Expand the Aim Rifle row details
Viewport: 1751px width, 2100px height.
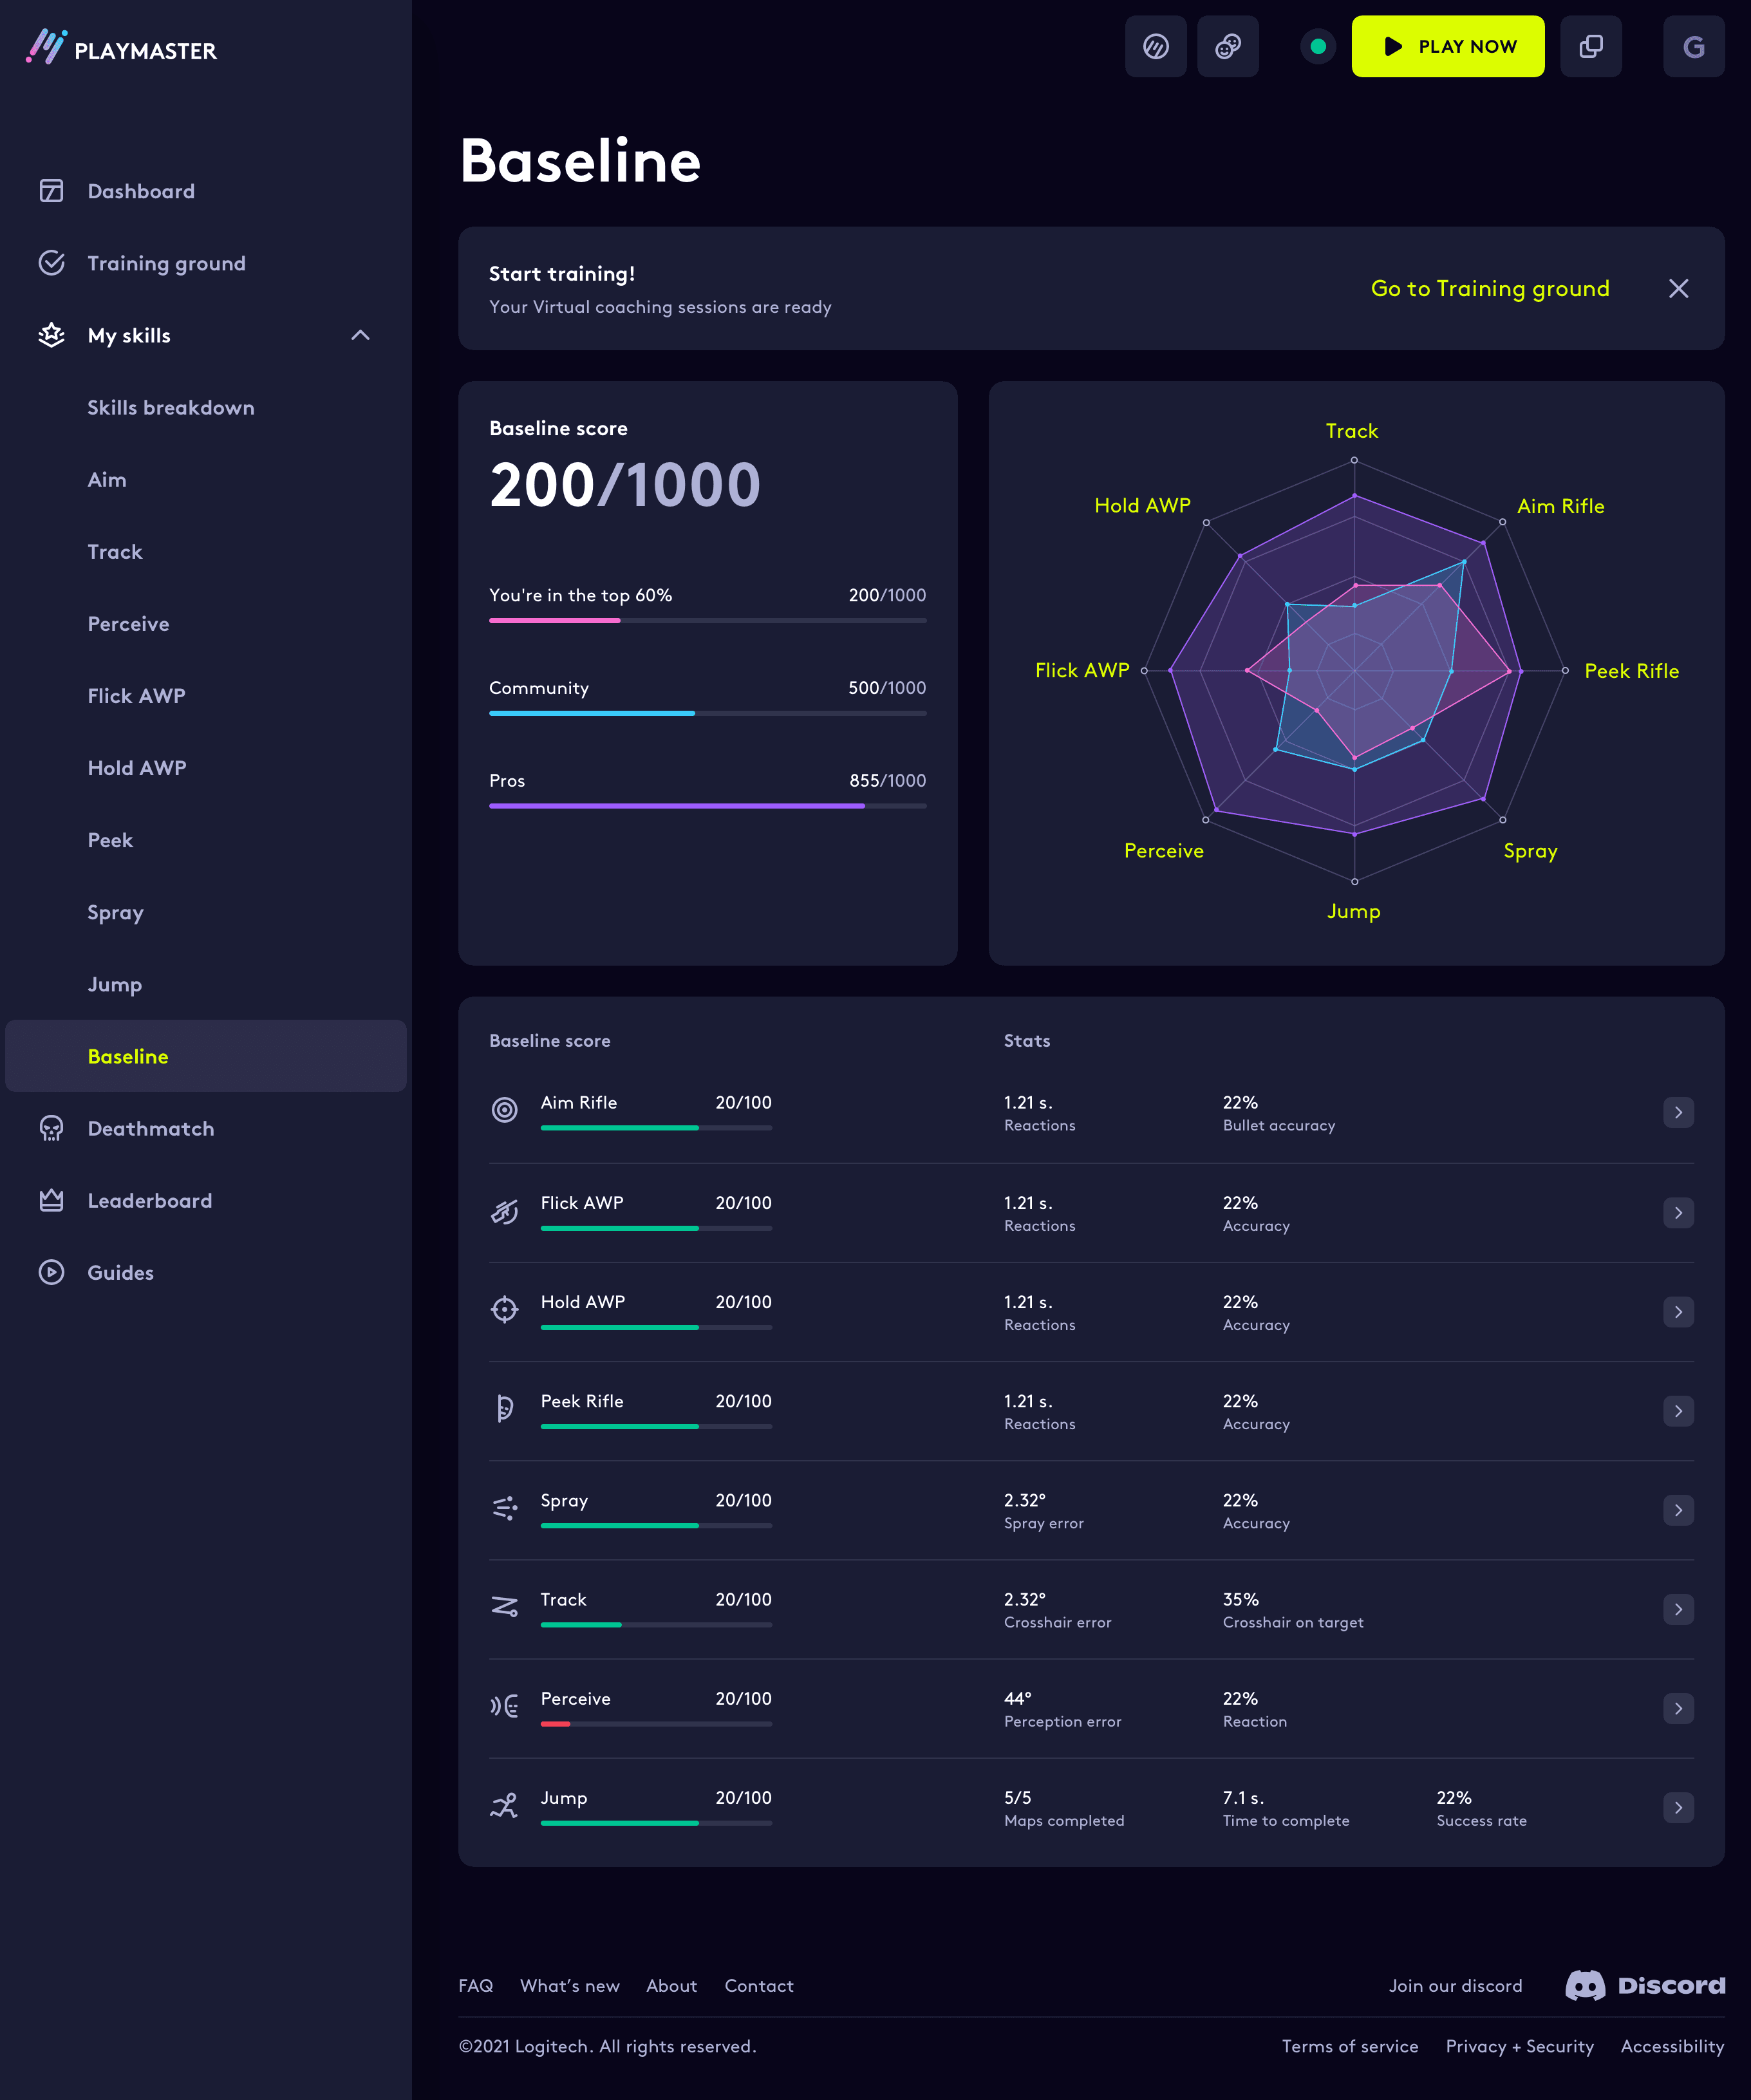(1678, 1112)
